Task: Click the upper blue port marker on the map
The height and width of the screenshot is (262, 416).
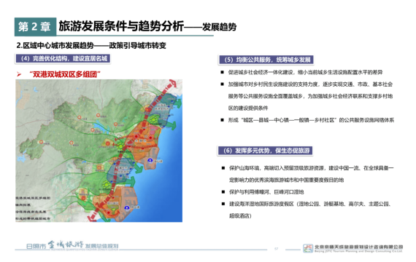Action: tap(150, 160)
